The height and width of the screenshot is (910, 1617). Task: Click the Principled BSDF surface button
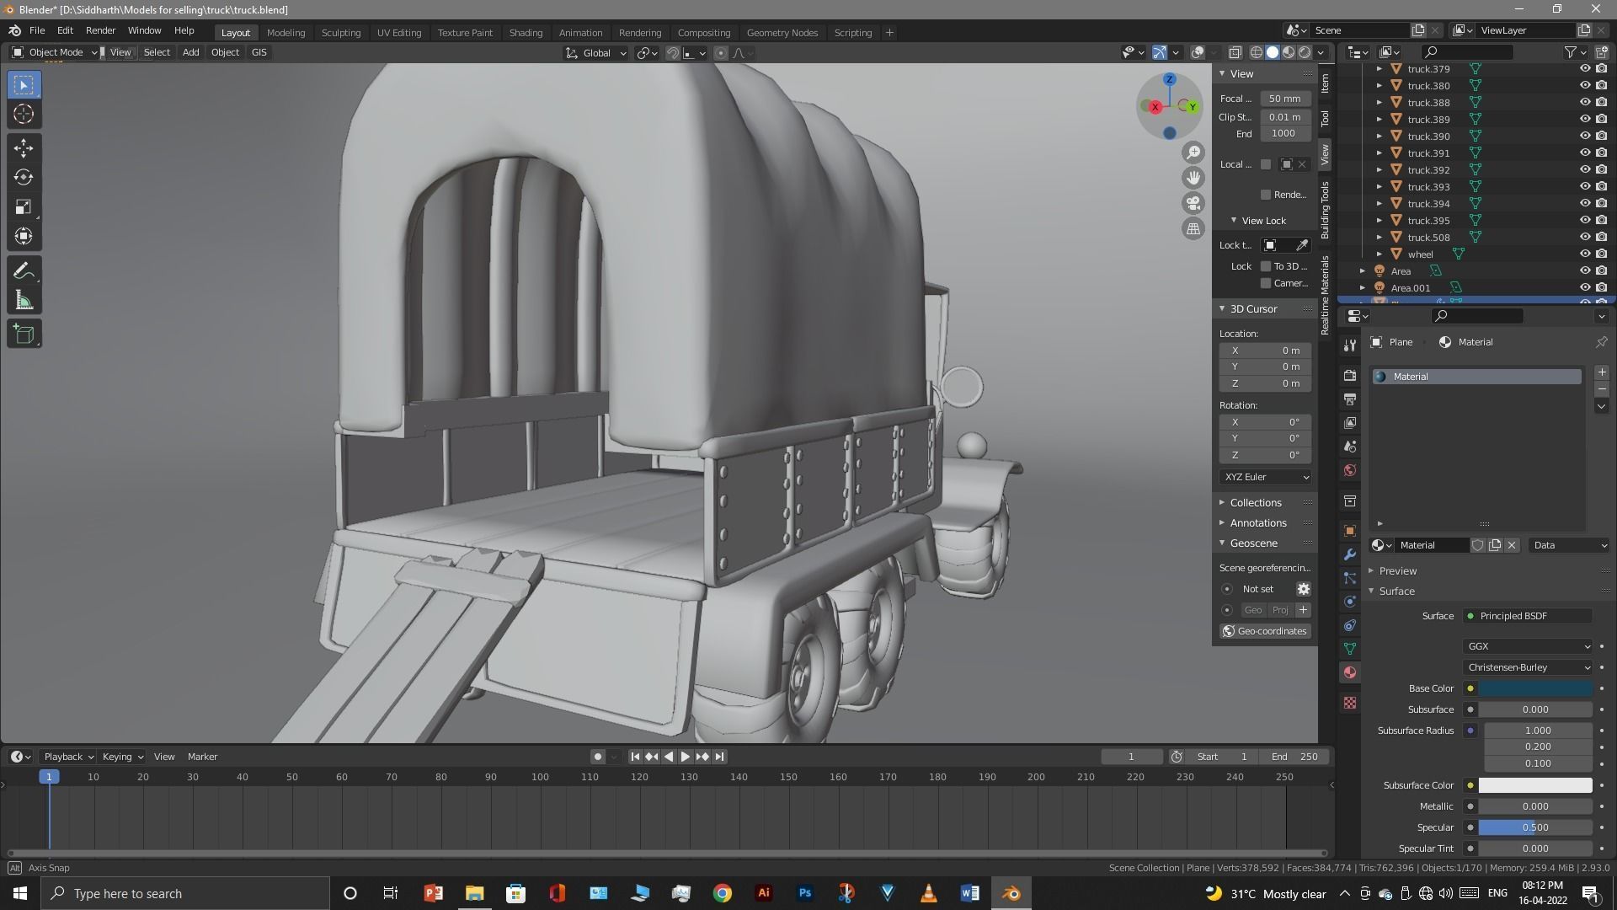pyautogui.click(x=1528, y=616)
